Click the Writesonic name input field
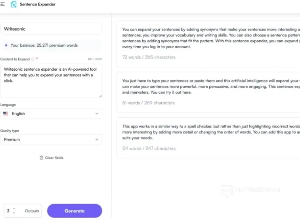This screenshot has height=218, width=300. pos(51,29)
